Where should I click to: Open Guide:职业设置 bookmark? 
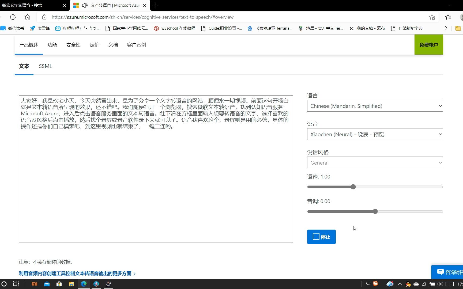[x=221, y=28]
